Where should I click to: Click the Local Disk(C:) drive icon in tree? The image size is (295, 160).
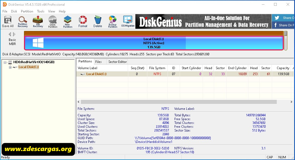15,67
